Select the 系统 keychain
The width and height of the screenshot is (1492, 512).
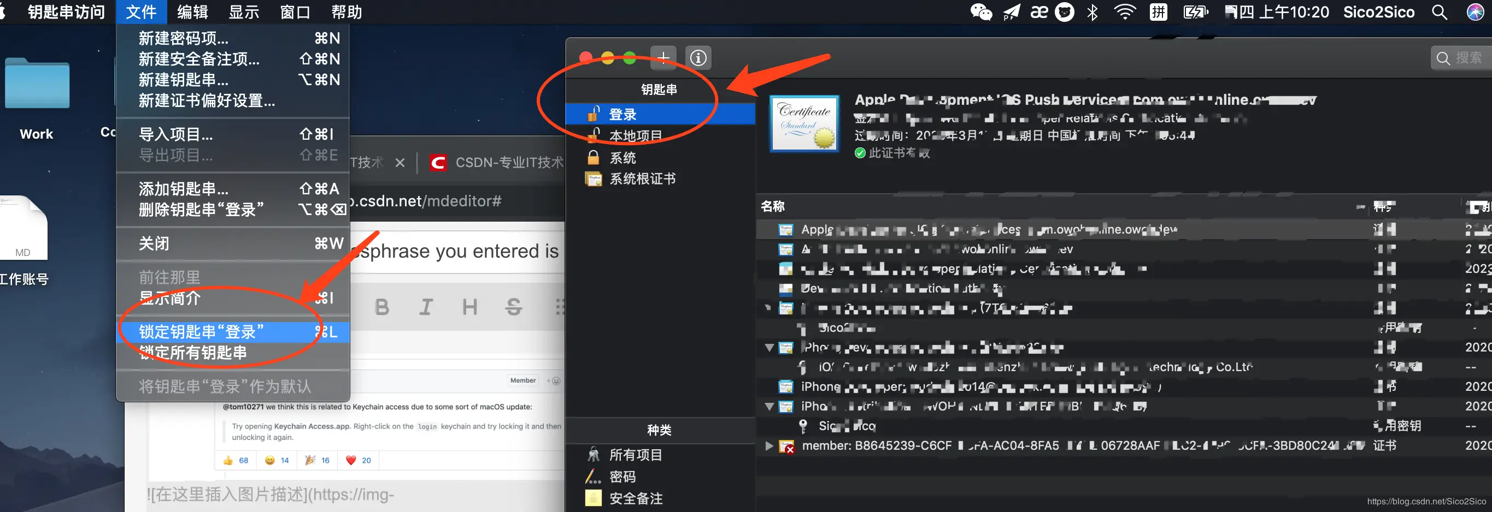point(660,158)
